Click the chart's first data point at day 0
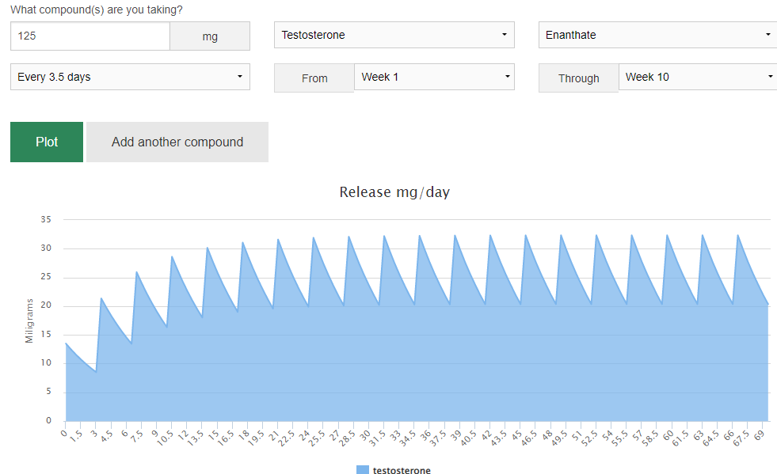Screen dimensions: 777x474 point(66,343)
